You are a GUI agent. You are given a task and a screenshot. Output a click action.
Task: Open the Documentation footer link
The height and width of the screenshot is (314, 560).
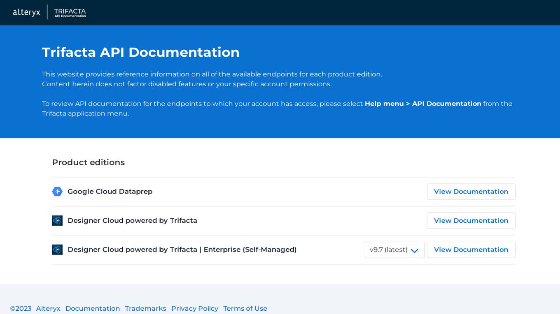pos(93,308)
